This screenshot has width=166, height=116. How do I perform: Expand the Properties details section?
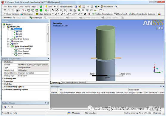tap(3, 81)
